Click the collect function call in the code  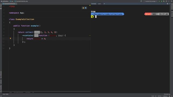point(29,32)
